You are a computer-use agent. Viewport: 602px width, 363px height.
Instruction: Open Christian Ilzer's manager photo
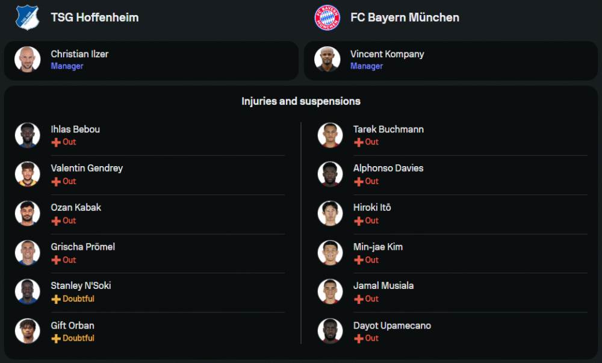(28, 60)
